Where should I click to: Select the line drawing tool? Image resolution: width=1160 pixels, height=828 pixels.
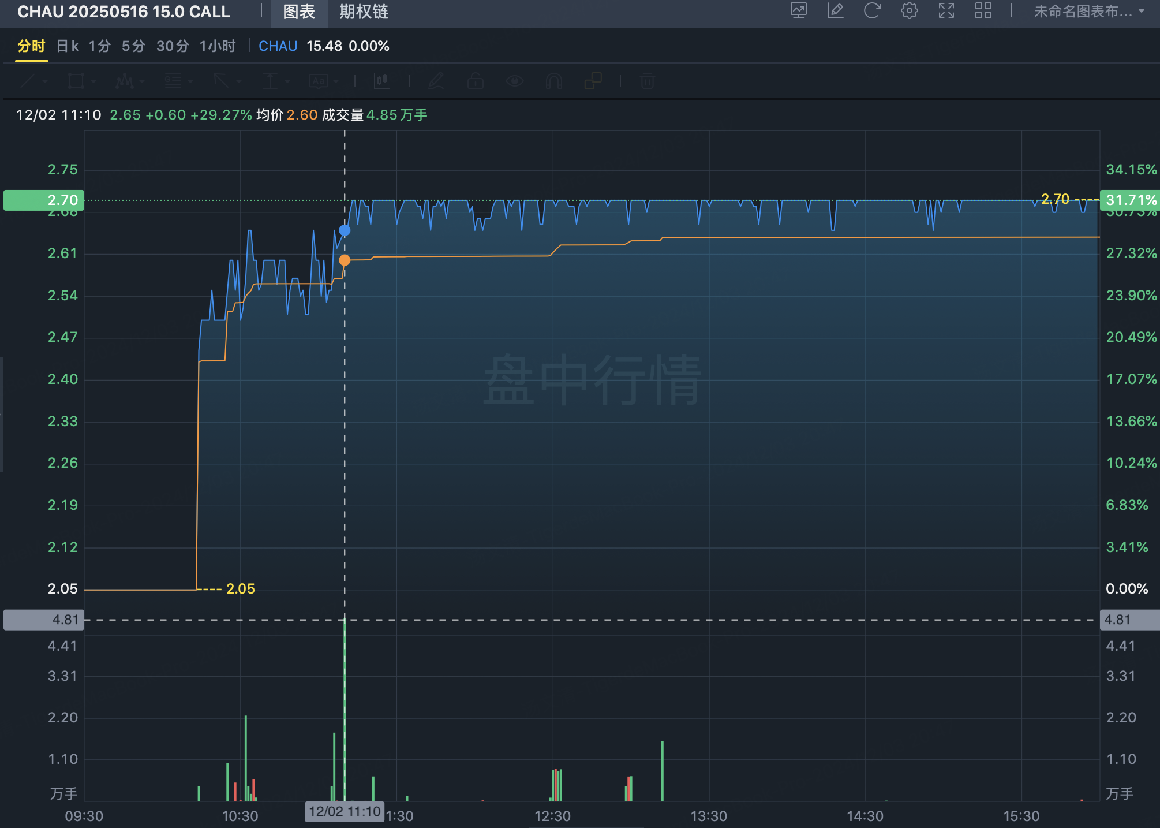point(28,81)
